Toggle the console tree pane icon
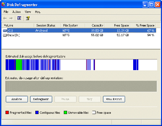 click(19, 18)
